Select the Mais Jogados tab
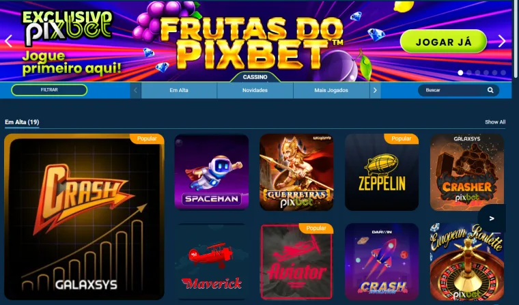Image resolution: width=519 pixels, height=305 pixels. click(x=331, y=90)
